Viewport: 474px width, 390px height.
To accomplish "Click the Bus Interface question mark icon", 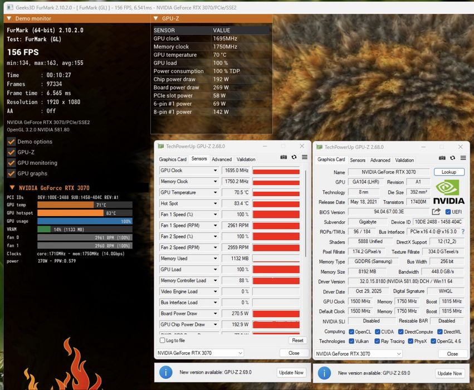I will point(463,232).
